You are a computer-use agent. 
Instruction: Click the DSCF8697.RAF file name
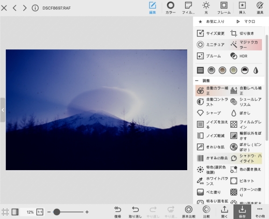[56, 8]
